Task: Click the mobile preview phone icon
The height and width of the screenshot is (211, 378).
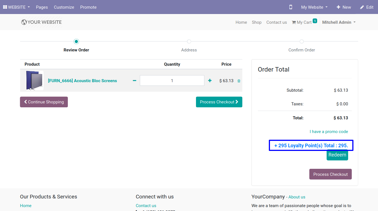Action: pyautogui.click(x=291, y=7)
